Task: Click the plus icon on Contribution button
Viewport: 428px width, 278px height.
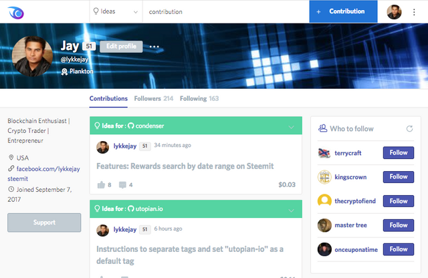Action: (318, 12)
